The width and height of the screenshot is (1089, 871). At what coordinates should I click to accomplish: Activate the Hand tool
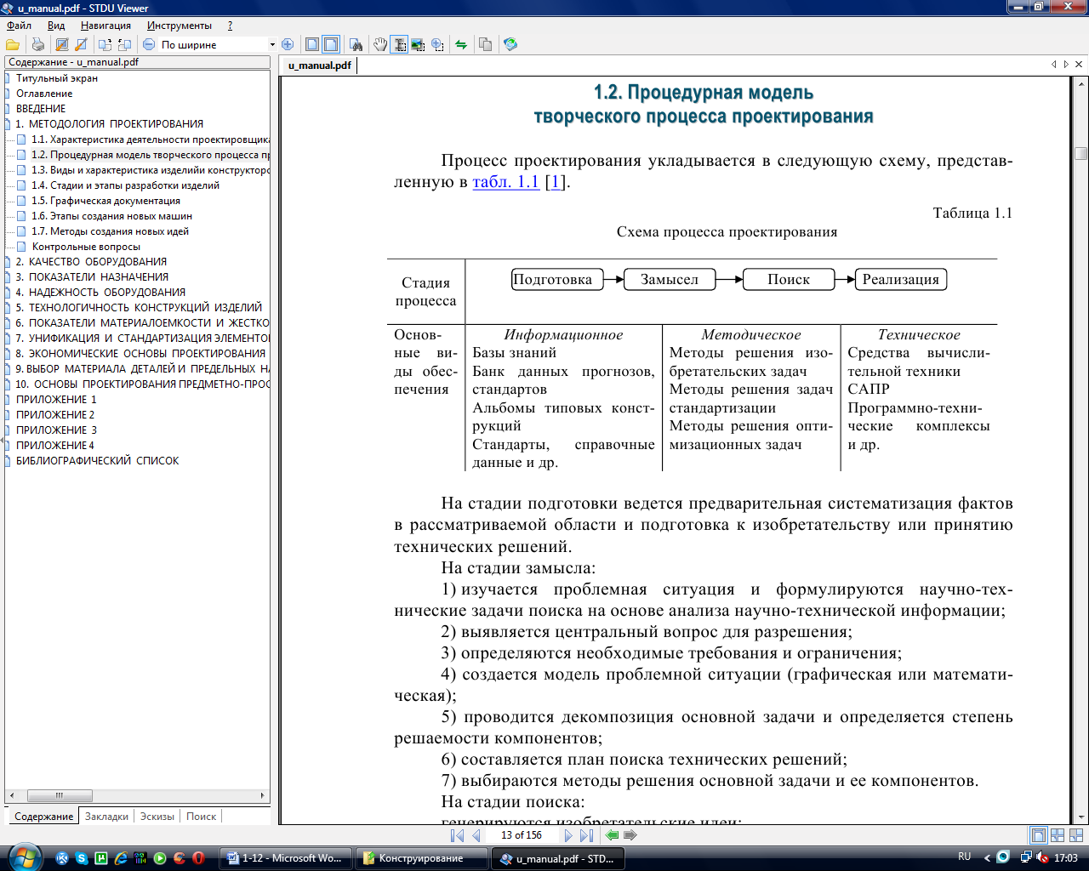[381, 44]
